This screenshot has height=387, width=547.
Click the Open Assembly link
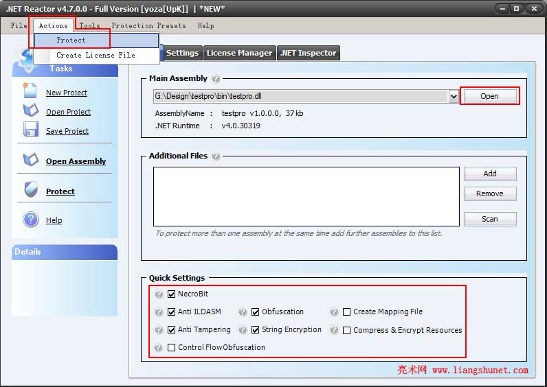click(x=76, y=161)
